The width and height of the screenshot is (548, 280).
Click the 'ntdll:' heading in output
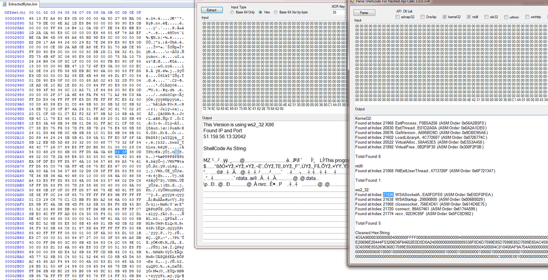[359, 166]
